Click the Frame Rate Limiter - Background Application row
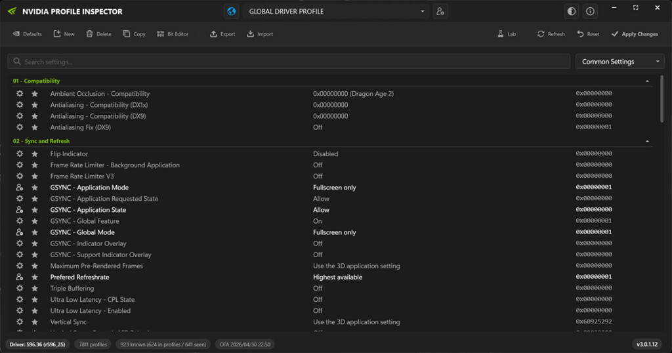This screenshot has height=353, width=672. pyautogui.click(x=332, y=165)
